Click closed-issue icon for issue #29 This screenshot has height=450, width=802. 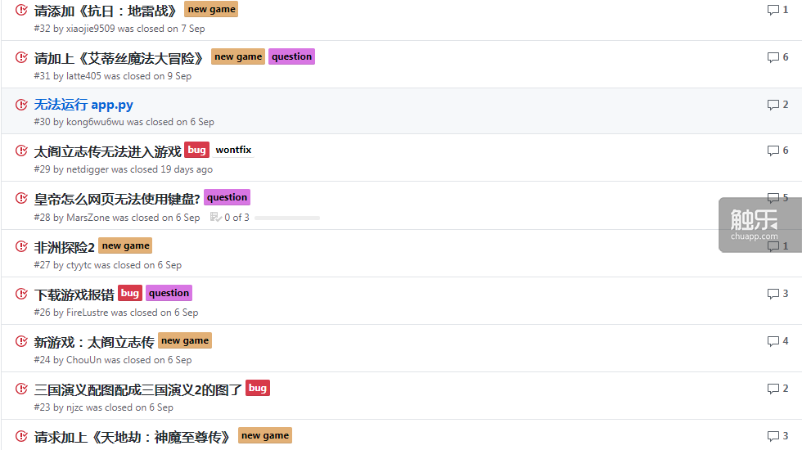21,151
